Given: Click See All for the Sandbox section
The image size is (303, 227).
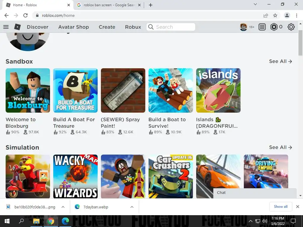Looking at the screenshot, I should [281, 61].
